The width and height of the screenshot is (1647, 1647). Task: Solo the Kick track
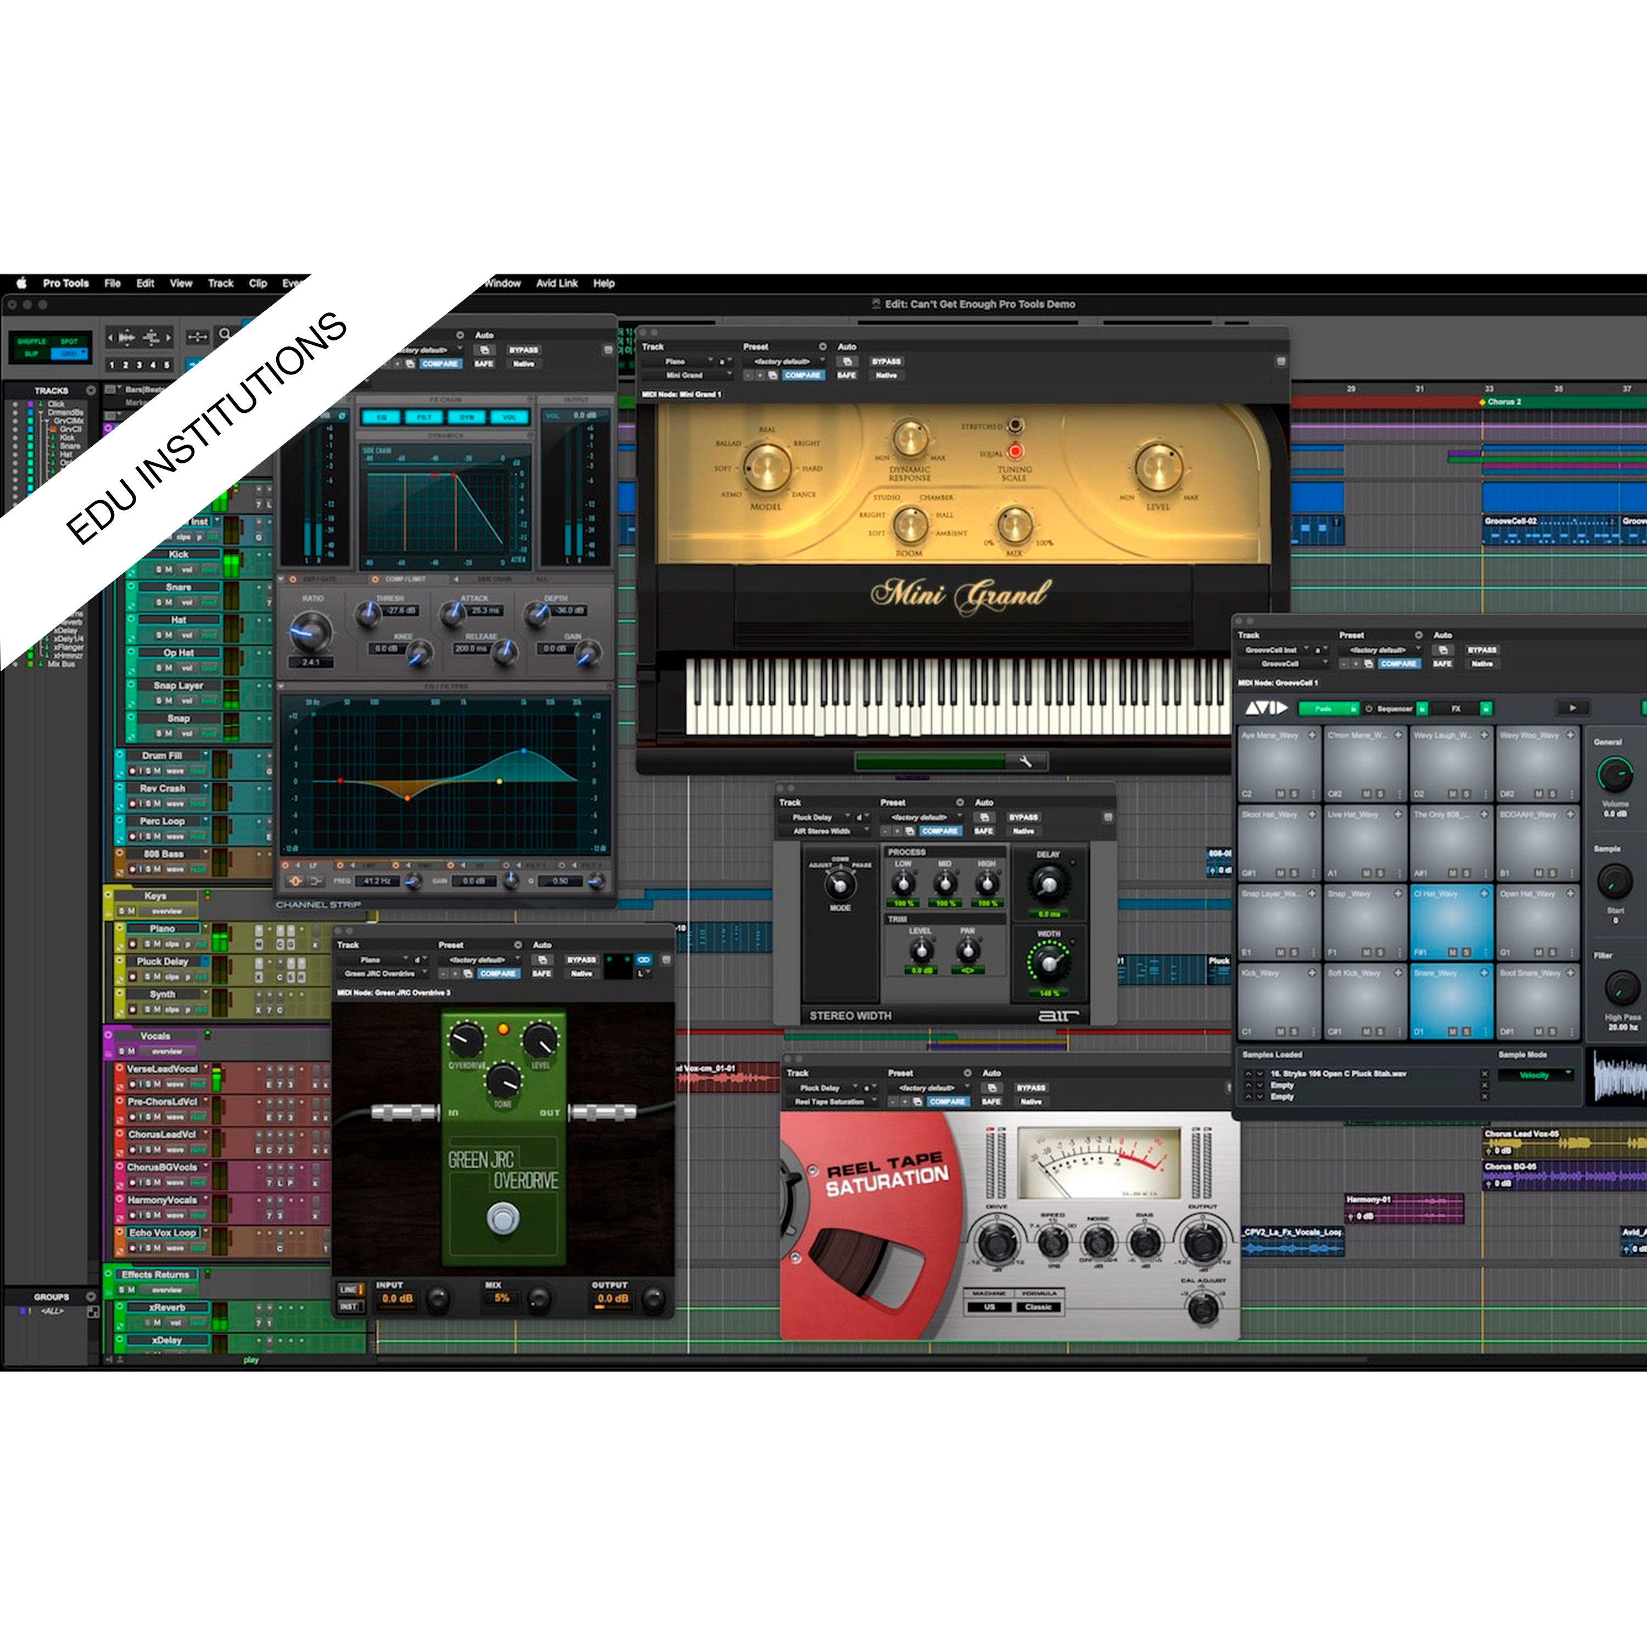[x=159, y=569]
